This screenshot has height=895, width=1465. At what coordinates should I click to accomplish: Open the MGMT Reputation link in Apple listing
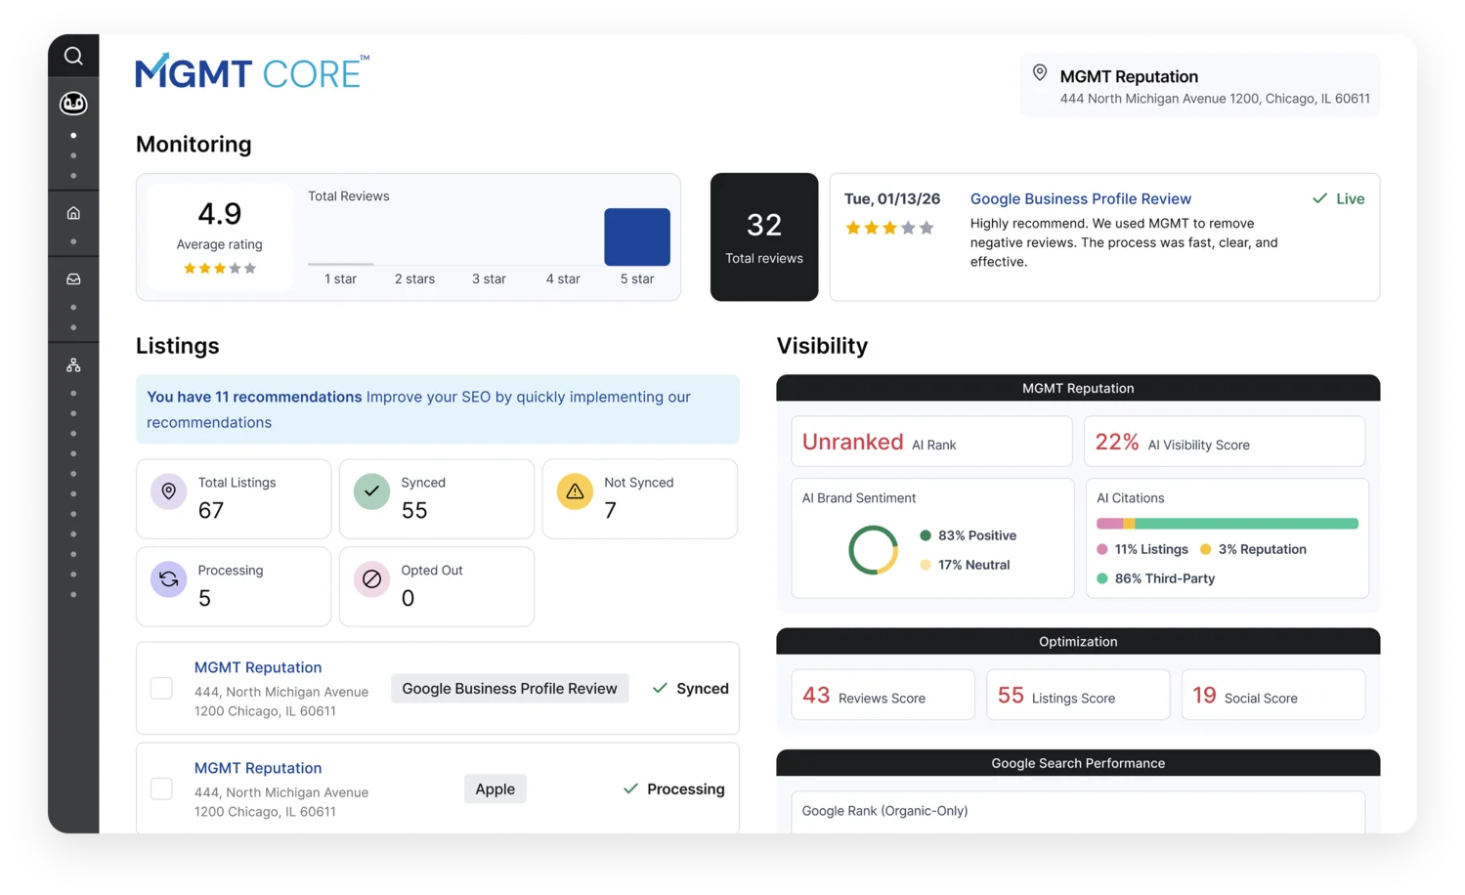(258, 768)
